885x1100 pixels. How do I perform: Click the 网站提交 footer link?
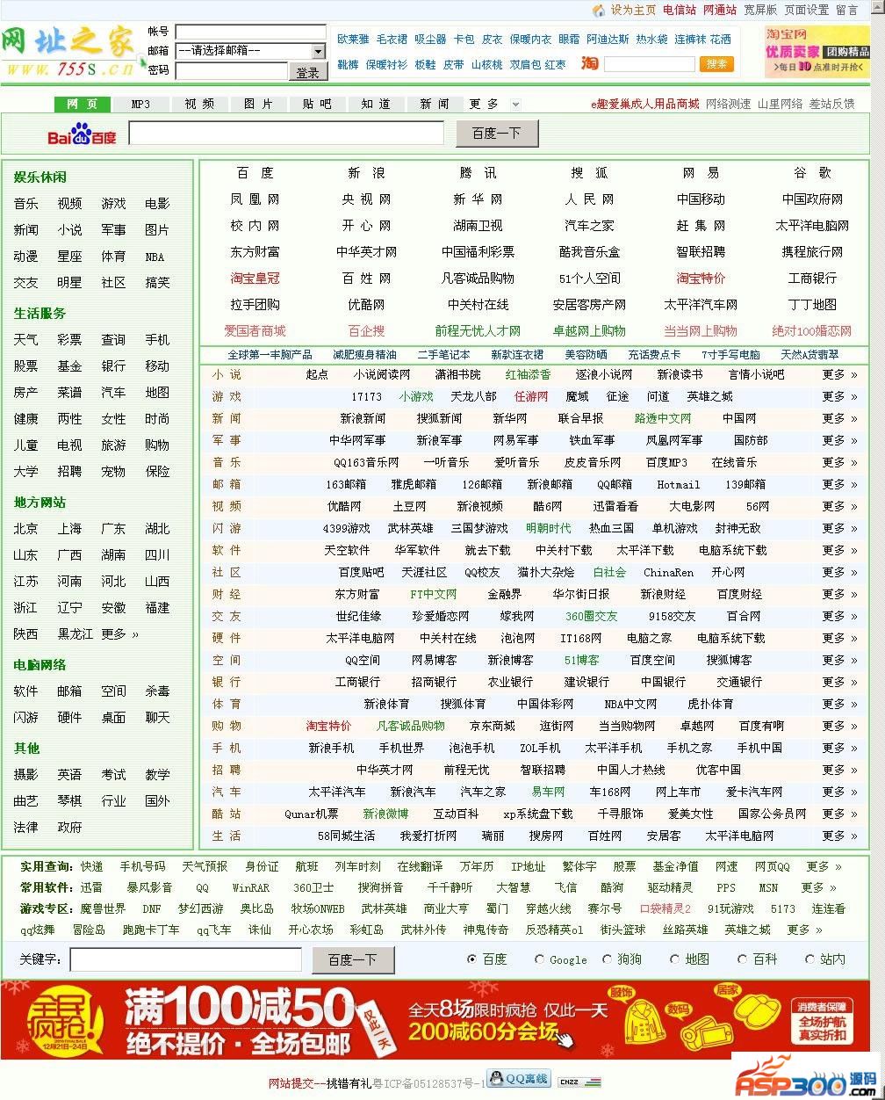291,1082
